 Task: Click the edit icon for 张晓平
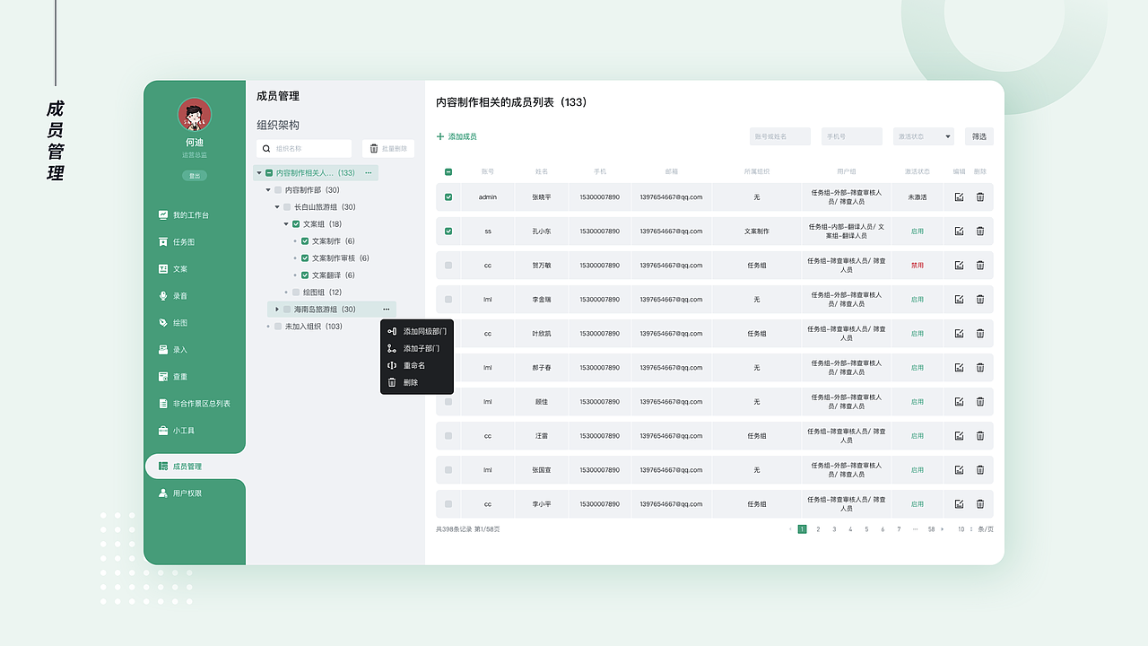[x=959, y=197]
